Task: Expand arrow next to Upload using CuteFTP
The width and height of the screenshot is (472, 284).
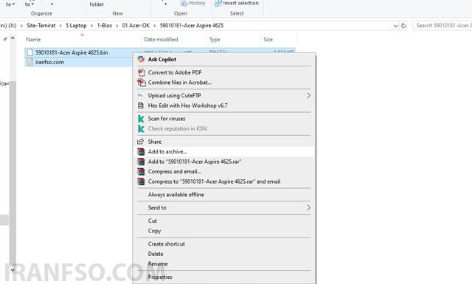Action: 308,95
